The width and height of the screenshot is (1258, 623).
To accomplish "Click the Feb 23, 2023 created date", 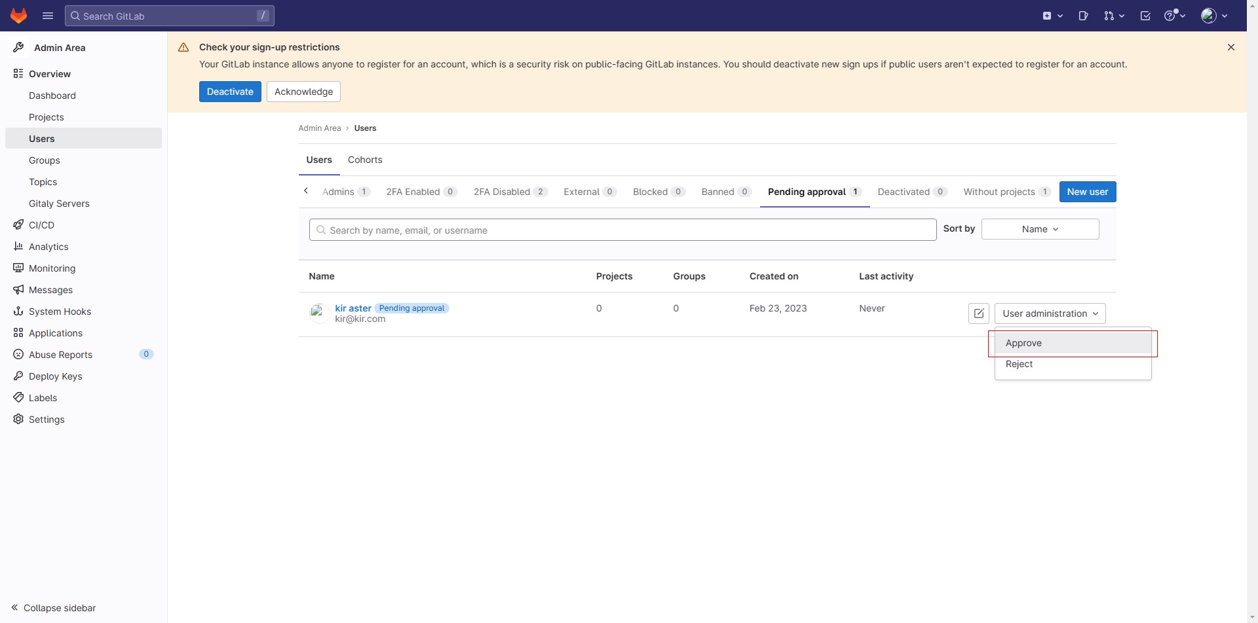I will (778, 308).
